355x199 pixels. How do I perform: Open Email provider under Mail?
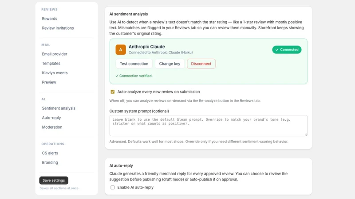click(x=55, y=54)
